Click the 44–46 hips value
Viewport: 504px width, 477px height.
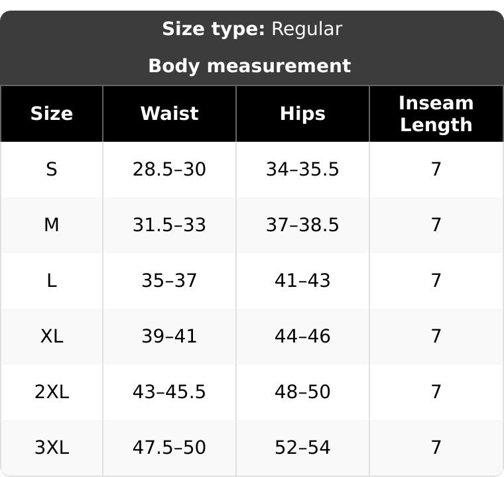302,337
